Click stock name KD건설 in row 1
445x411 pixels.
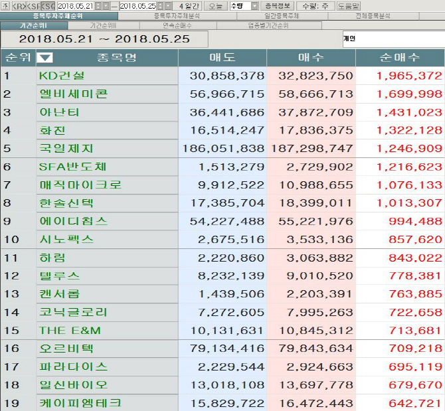pos(62,76)
